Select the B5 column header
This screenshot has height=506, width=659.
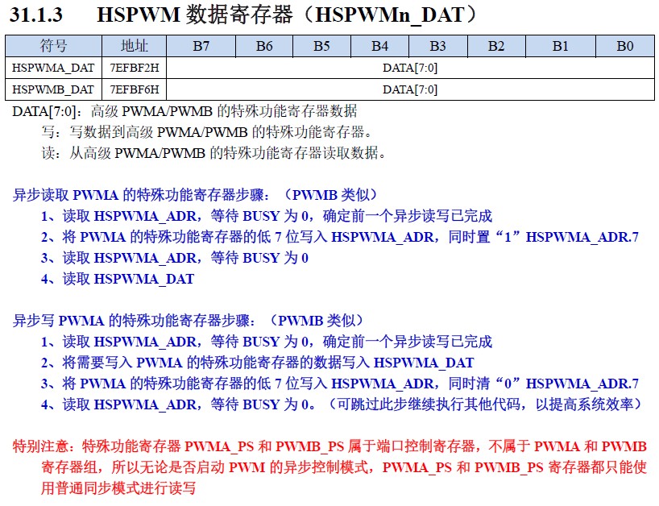(x=322, y=46)
